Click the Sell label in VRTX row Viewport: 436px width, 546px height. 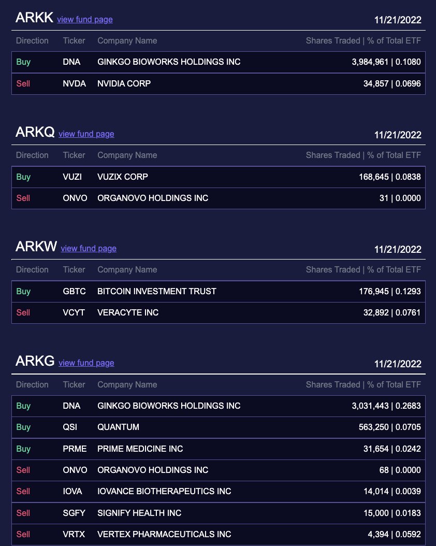pos(23,534)
